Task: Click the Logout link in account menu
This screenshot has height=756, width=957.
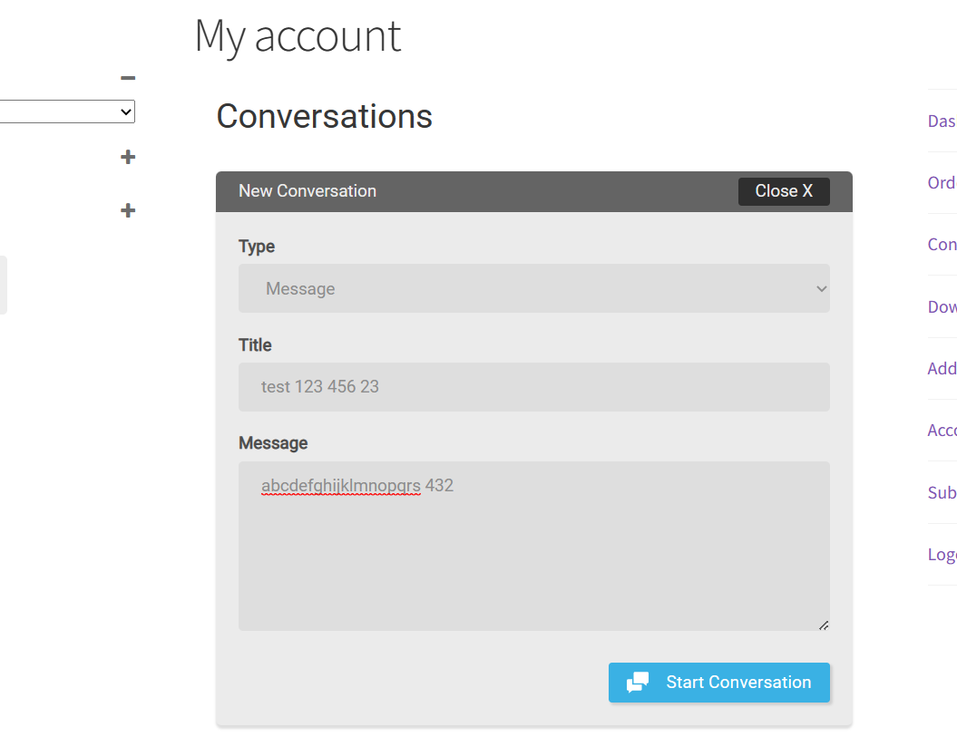Action: [x=942, y=554]
